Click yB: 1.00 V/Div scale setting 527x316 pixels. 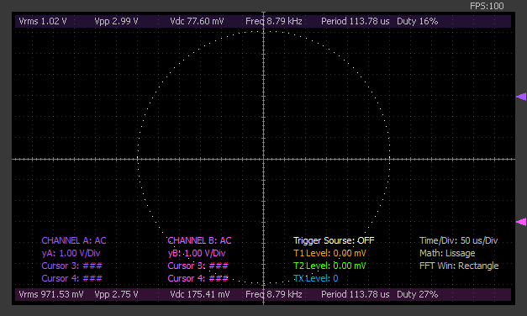pos(197,253)
